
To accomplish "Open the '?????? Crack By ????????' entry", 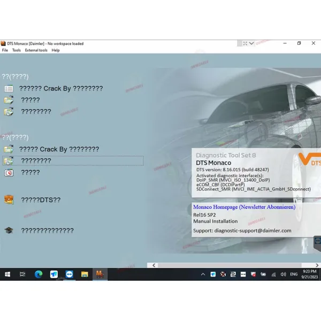I will point(61,88).
